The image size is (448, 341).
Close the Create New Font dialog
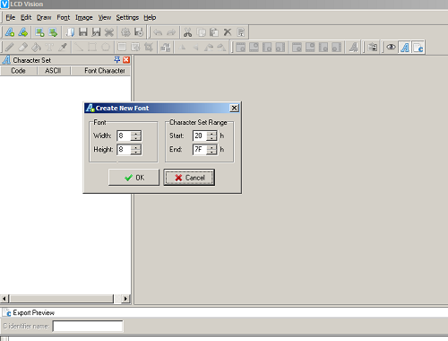tap(235, 108)
